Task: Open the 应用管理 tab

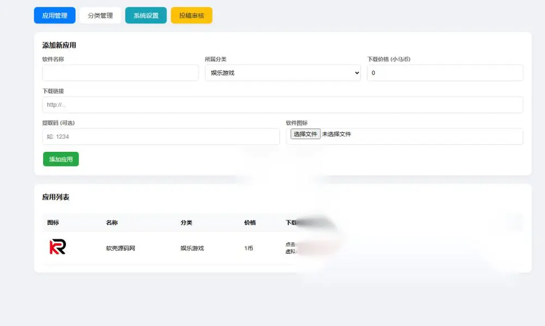Action: (x=55, y=15)
